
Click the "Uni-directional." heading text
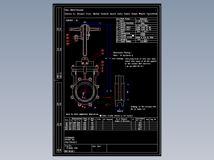tap(74, 10)
